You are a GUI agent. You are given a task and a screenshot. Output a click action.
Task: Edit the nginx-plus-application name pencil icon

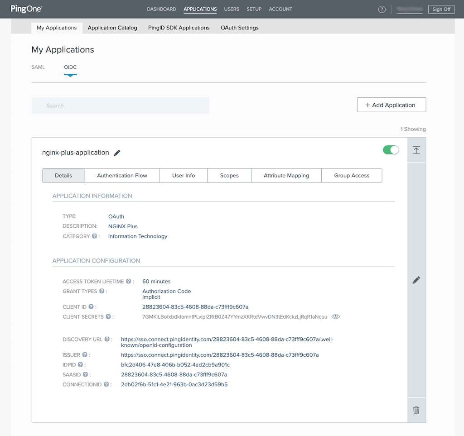[117, 153]
